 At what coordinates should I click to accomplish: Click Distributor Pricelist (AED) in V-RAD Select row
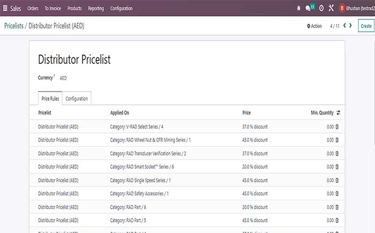point(58,126)
